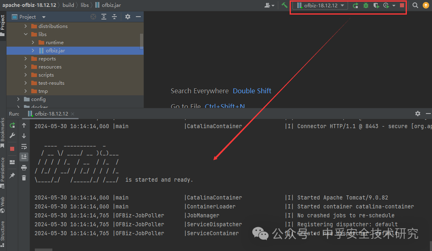Image resolution: width=432 pixels, height=251 pixels.
Task: Open the Project side tool window tab
Action: point(3,26)
